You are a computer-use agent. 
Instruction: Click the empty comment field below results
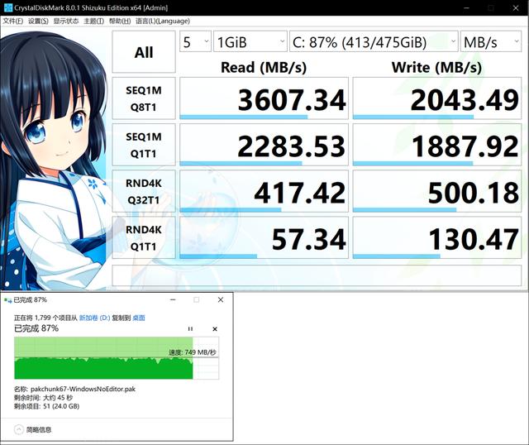tap(317, 275)
